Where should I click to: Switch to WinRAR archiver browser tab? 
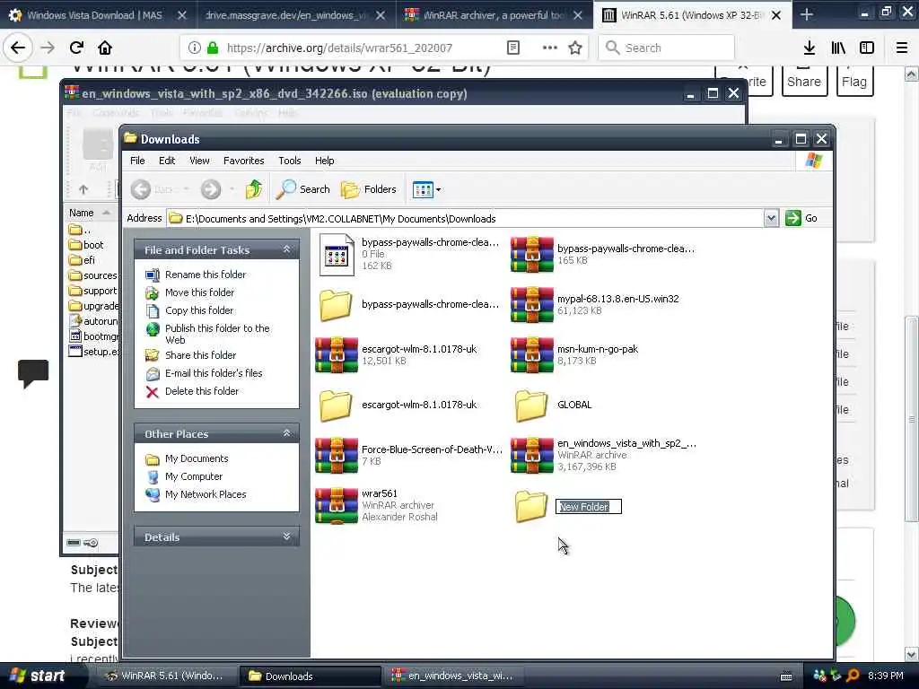pyautogui.click(x=493, y=15)
